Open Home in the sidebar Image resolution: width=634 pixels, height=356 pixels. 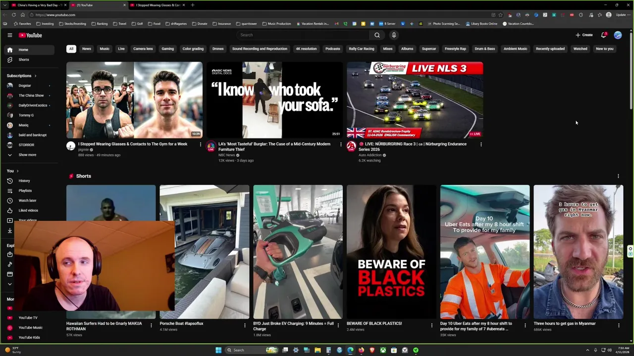click(30, 49)
